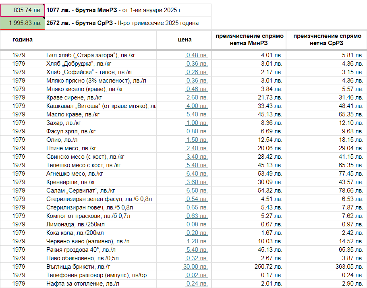Open the 4.00 лв. price link
This screenshot has width=367, height=288.
pyautogui.click(x=197, y=106)
